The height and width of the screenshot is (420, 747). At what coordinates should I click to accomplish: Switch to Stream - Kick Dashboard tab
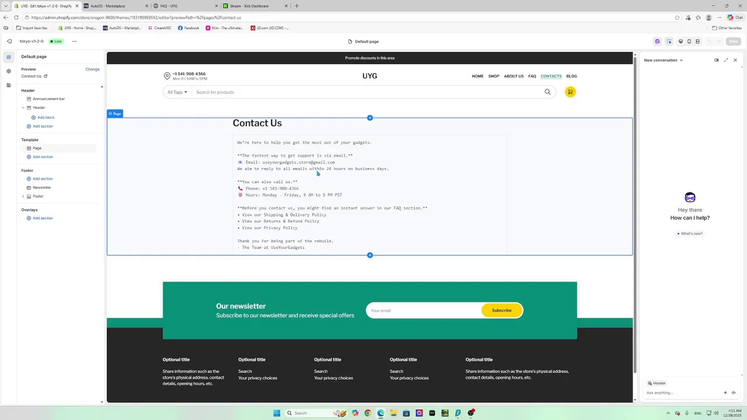(x=255, y=6)
